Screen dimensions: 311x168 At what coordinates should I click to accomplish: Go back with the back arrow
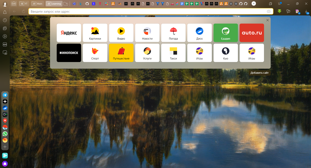click(x=15, y=11)
